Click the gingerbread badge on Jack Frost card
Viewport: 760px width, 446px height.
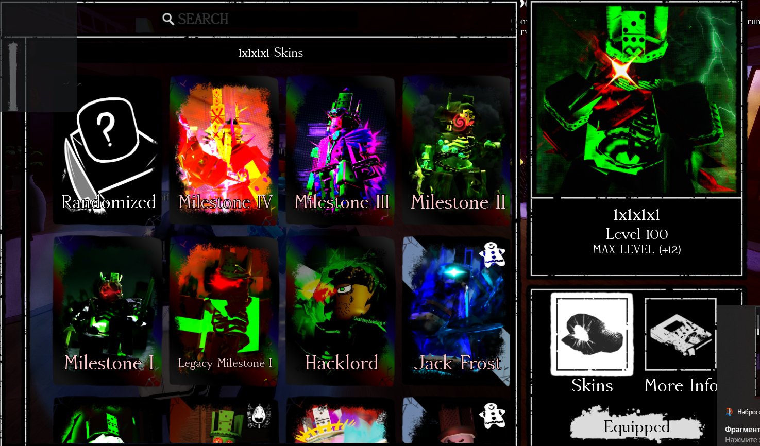point(492,255)
